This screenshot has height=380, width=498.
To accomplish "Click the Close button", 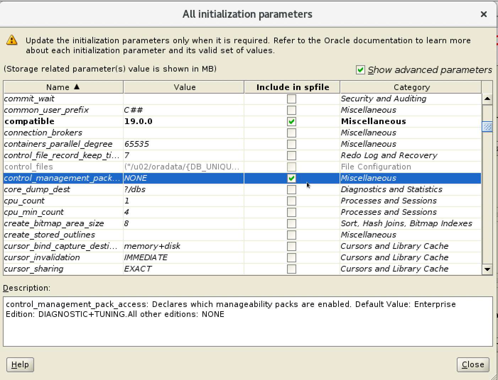I will pyautogui.click(x=473, y=364).
